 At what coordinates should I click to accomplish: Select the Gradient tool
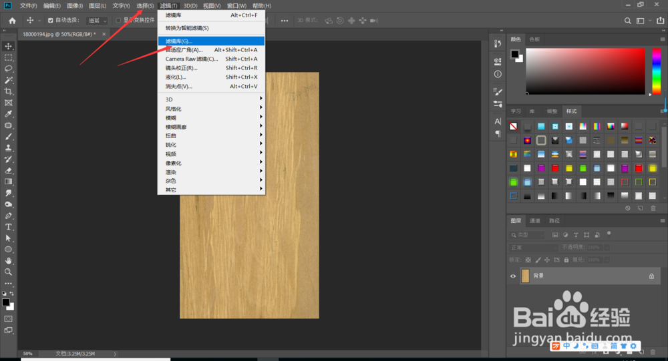pos(8,182)
